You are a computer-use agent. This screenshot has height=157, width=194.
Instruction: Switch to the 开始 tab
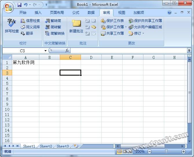coord(23,13)
